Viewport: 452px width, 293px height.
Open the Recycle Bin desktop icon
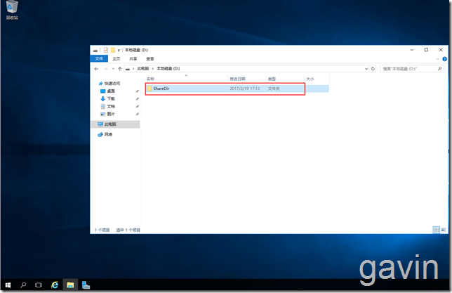click(12, 10)
